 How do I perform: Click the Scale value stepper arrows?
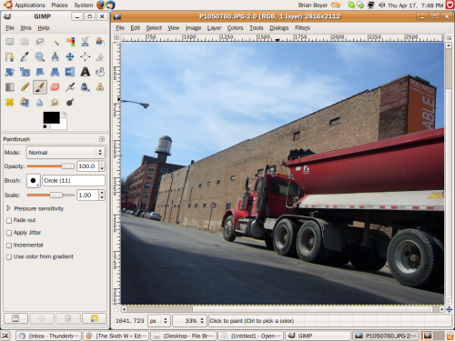coord(102,195)
